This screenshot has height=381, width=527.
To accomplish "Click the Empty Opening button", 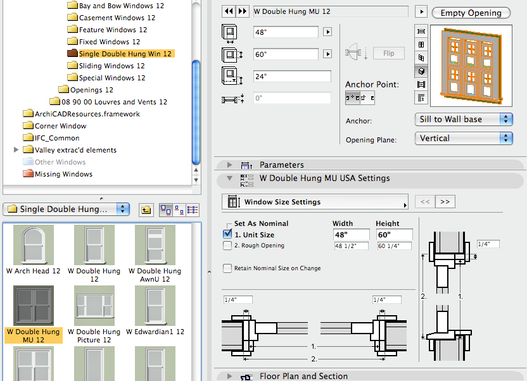I will tap(471, 13).
